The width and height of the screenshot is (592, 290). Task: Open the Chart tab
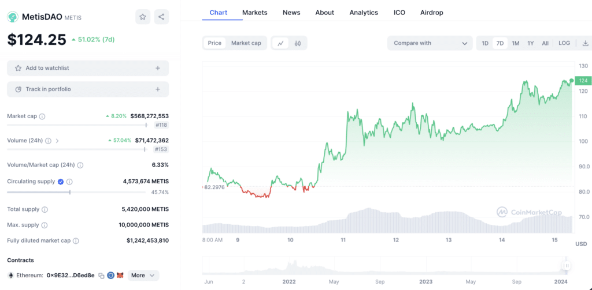click(218, 13)
